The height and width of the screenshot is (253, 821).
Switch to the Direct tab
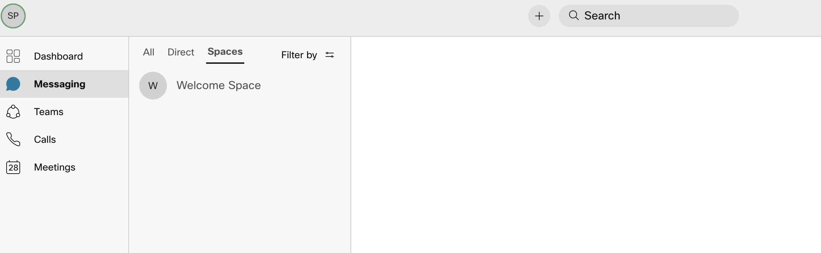pos(181,52)
